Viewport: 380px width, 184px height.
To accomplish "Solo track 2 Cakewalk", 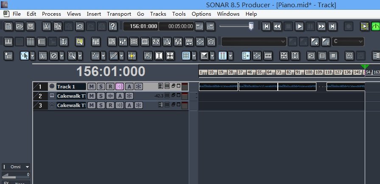I will tap(101, 96).
